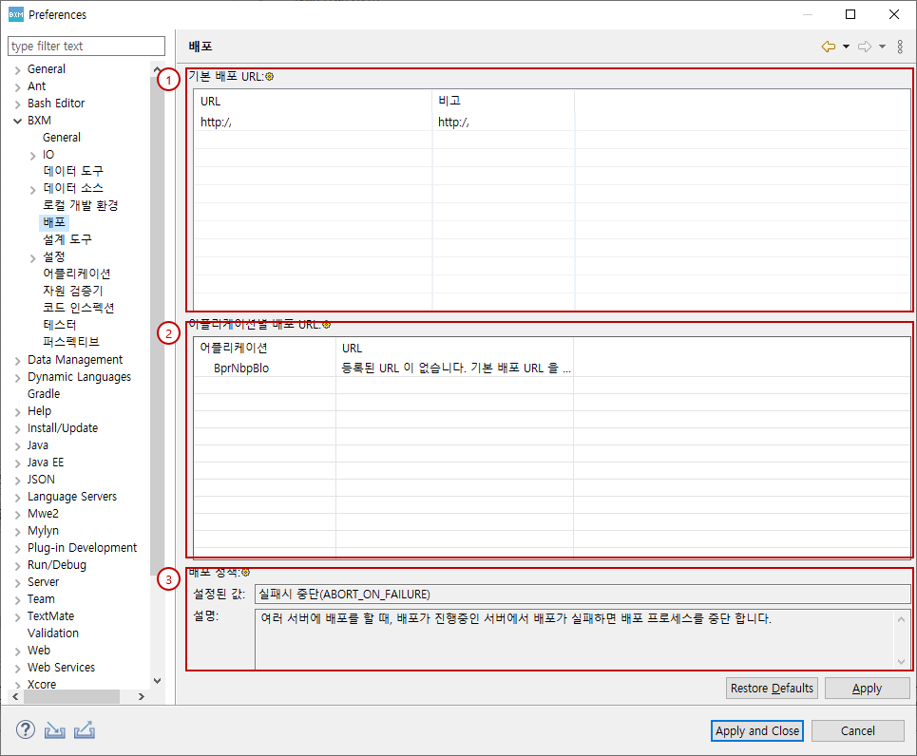Select the BprNbpBlo application row
The image size is (917, 756).
pos(241,368)
